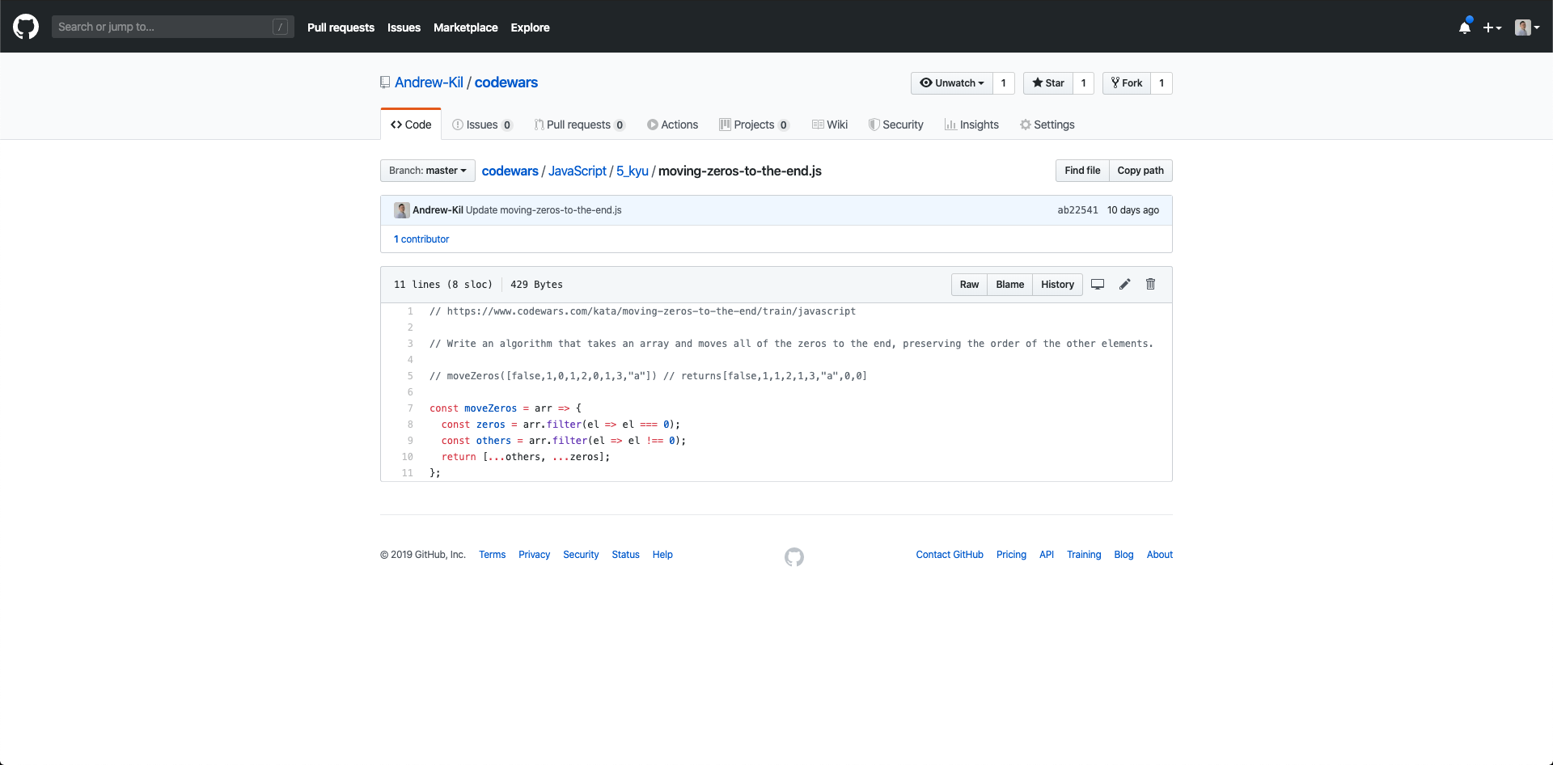This screenshot has height=765, width=1553.
Task: Open commit hash ab22541
Action: (1077, 210)
